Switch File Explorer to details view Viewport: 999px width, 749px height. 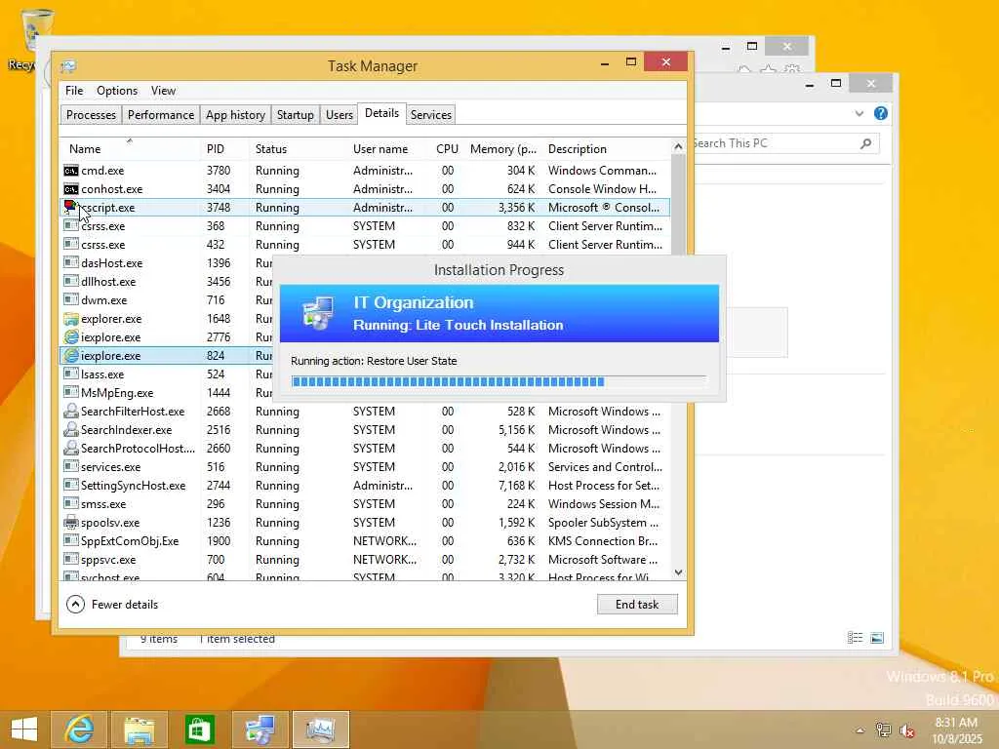click(856, 638)
